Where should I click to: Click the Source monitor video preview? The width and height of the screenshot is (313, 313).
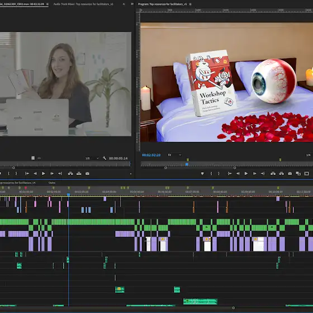click(65, 84)
